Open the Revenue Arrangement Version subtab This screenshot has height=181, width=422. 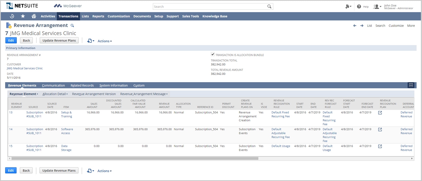click(94, 94)
